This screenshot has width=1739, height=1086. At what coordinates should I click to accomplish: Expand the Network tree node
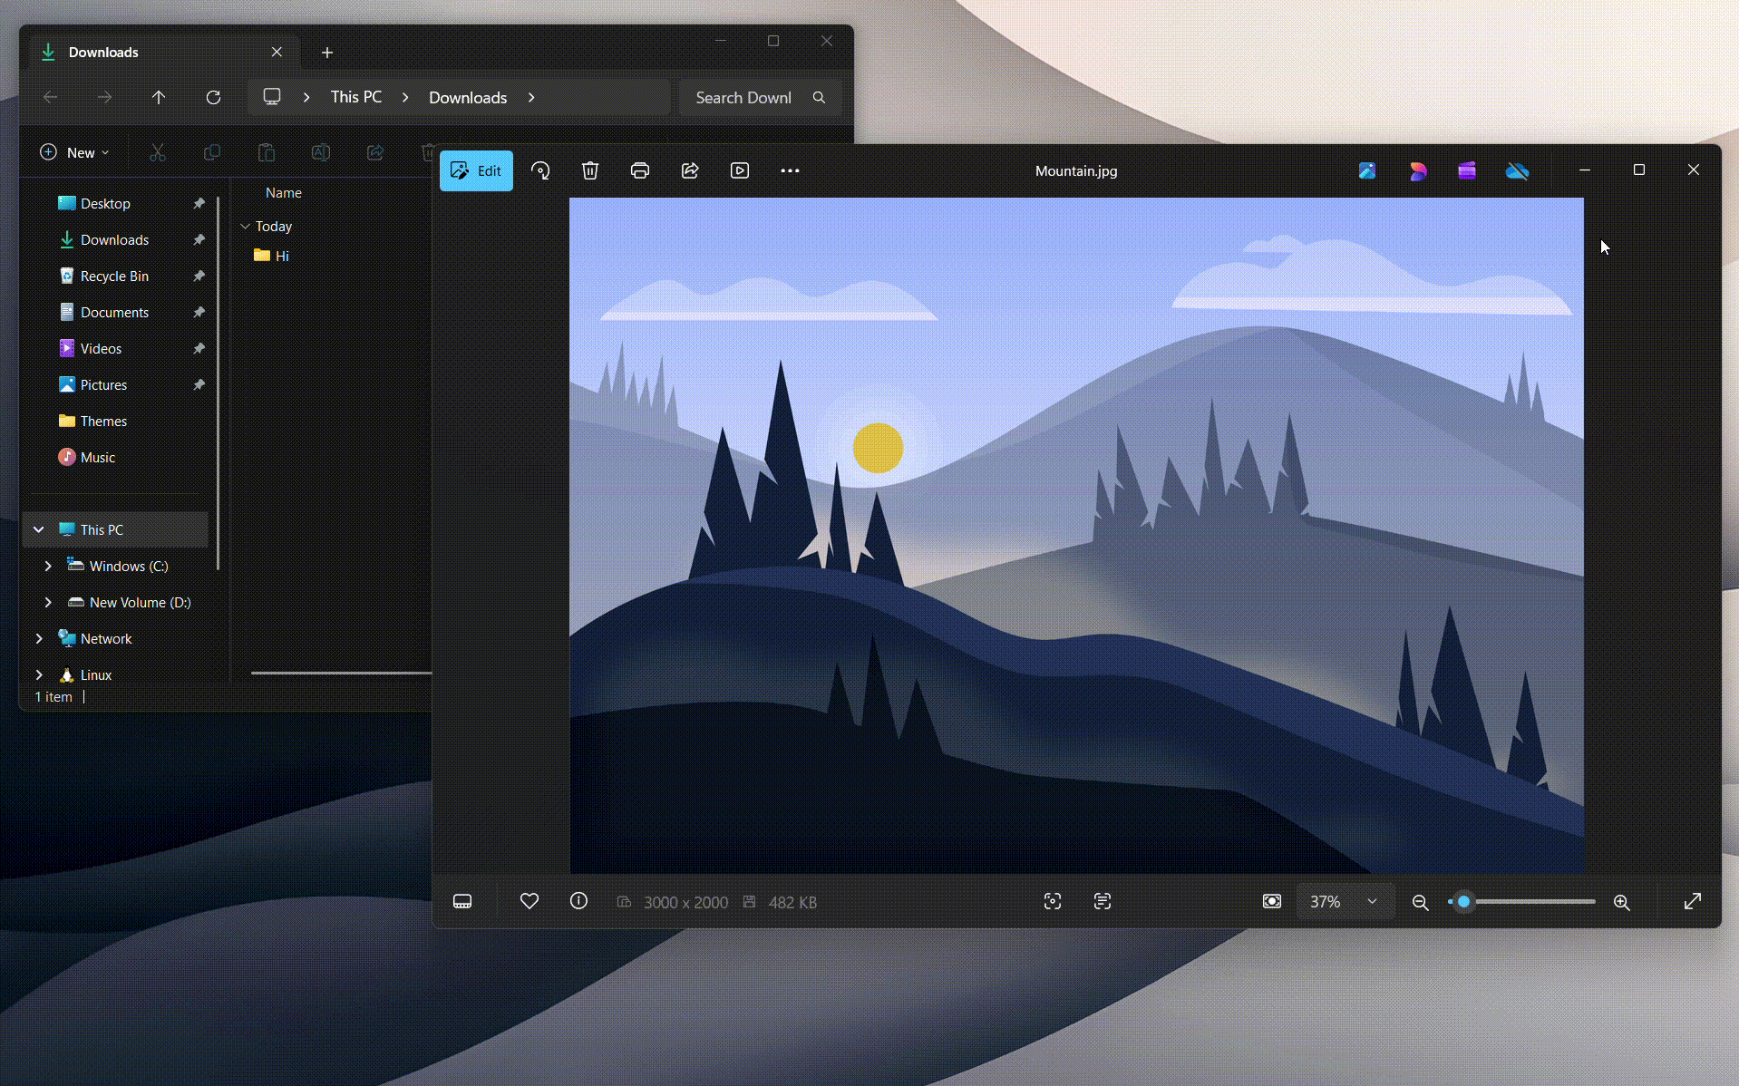coord(39,638)
